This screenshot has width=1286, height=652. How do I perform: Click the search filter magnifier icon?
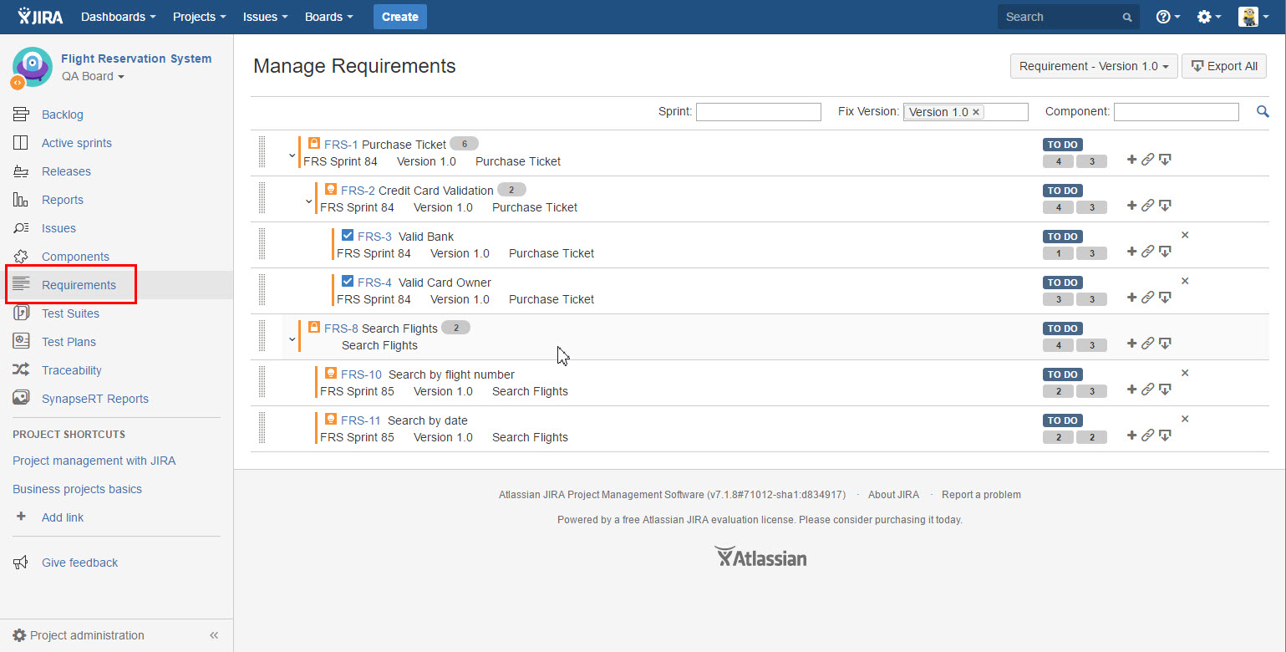[x=1263, y=111]
